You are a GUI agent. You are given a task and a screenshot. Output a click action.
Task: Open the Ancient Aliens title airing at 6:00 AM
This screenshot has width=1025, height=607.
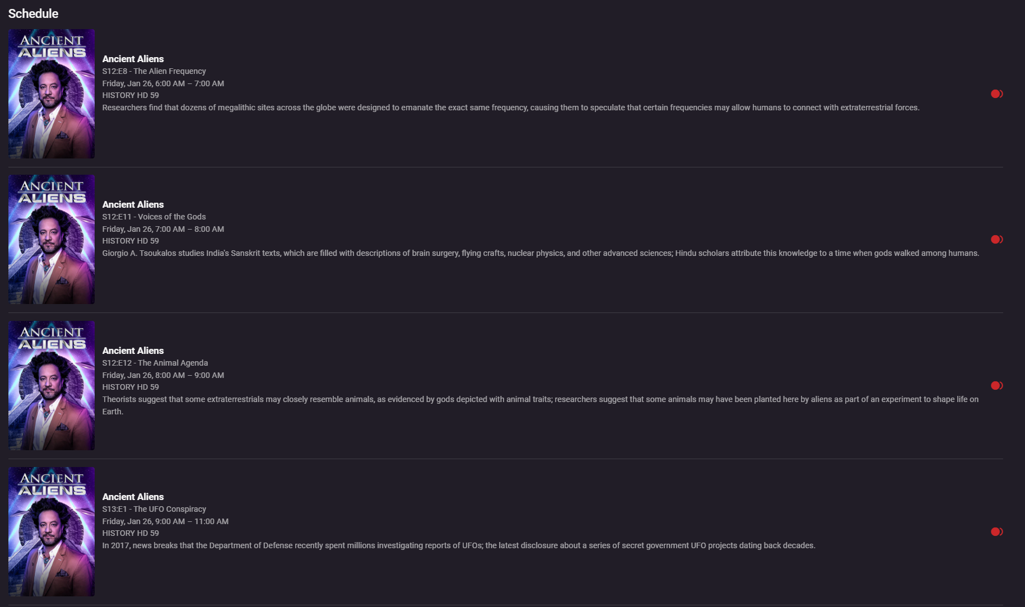pyautogui.click(x=133, y=59)
